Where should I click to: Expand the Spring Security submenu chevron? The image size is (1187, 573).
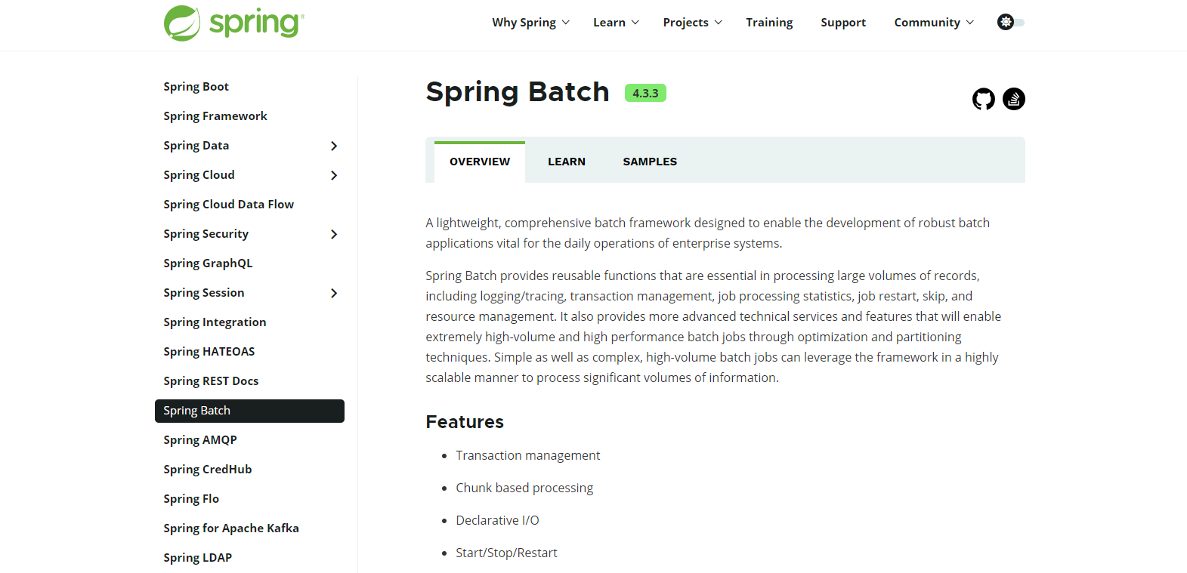click(x=334, y=234)
